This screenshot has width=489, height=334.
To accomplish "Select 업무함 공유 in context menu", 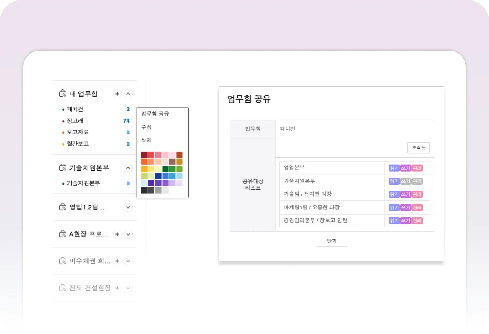I will coord(155,114).
